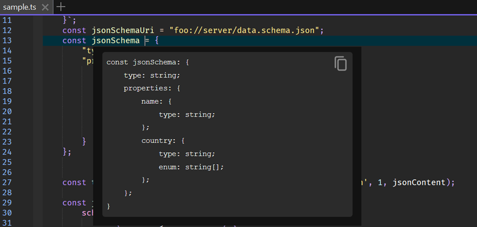Click the closing brace on line 23
The height and width of the screenshot is (227, 477).
(x=84, y=142)
